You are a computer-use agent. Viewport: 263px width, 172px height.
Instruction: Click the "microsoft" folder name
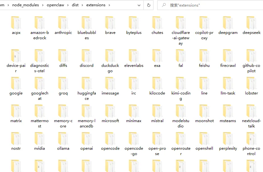(x=110, y=121)
